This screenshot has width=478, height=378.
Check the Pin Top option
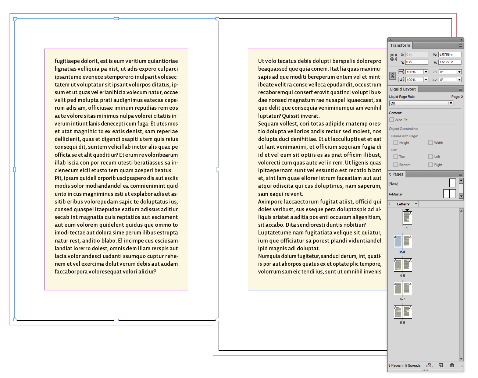tap(396, 156)
